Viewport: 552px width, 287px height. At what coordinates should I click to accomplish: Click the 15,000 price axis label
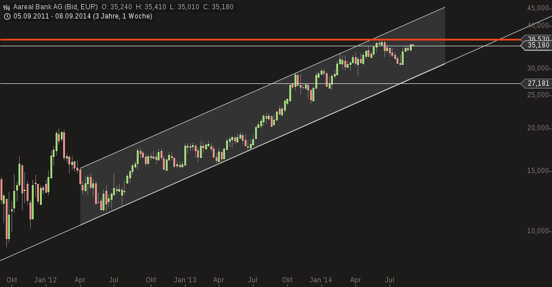tap(538, 171)
